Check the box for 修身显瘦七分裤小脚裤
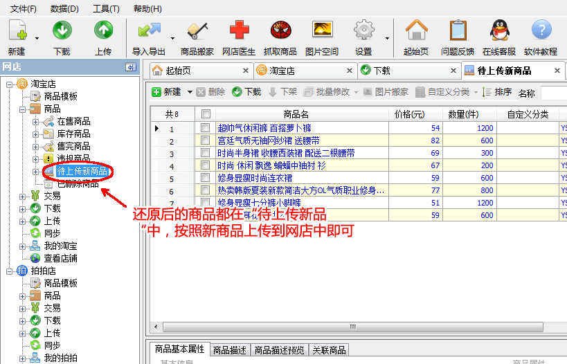The height and width of the screenshot is (364, 567). click(x=205, y=202)
